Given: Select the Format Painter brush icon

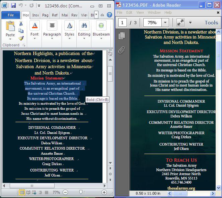Looking at the screenshot, I should [21, 38].
